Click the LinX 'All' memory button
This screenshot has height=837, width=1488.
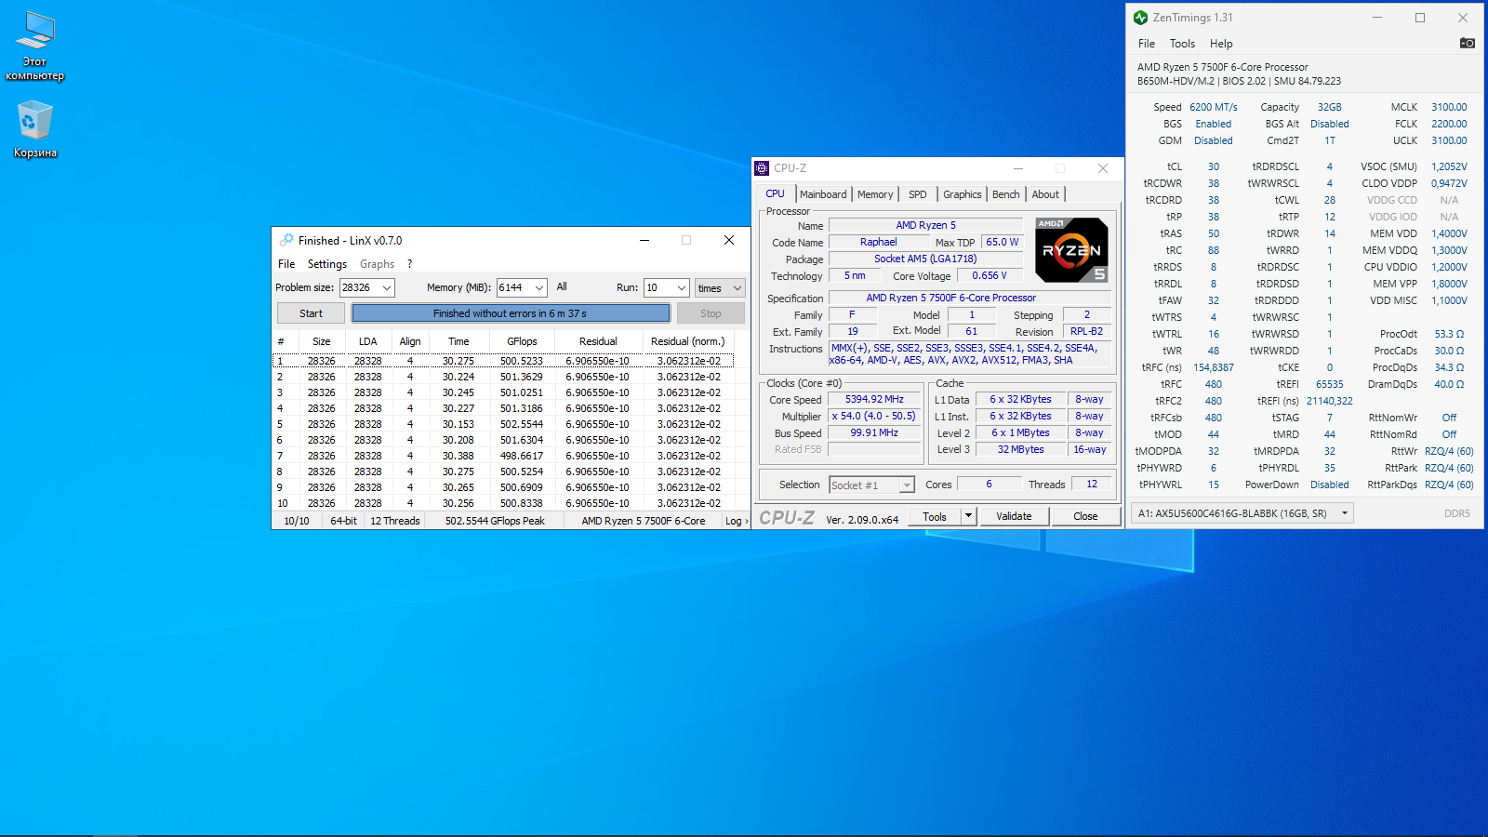[x=562, y=287]
